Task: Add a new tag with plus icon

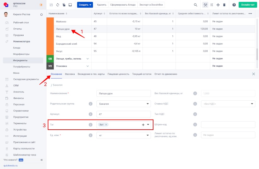Action: [143, 125]
